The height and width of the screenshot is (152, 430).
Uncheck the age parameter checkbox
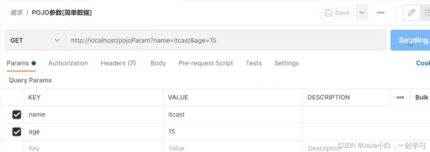tap(16, 132)
